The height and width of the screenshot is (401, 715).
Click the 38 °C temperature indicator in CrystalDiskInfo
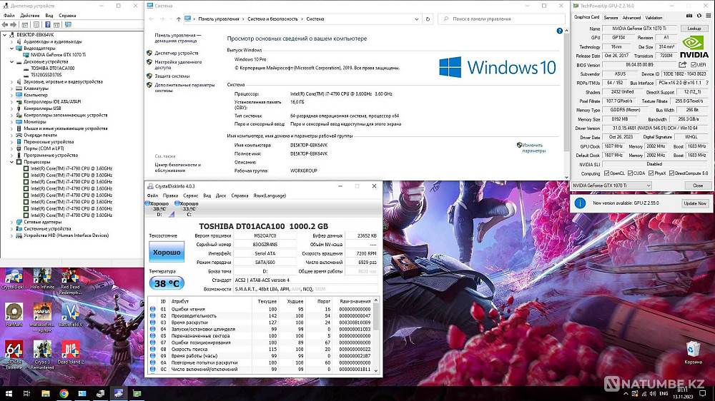(167, 283)
